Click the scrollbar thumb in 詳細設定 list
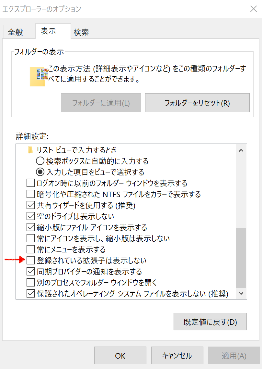262x369 pixels. click(241, 257)
